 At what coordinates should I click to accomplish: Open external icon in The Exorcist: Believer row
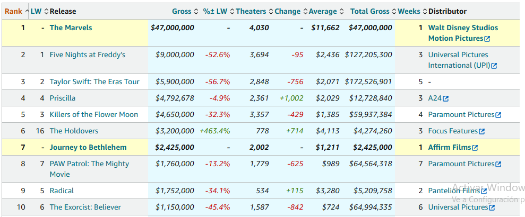pos(492,207)
